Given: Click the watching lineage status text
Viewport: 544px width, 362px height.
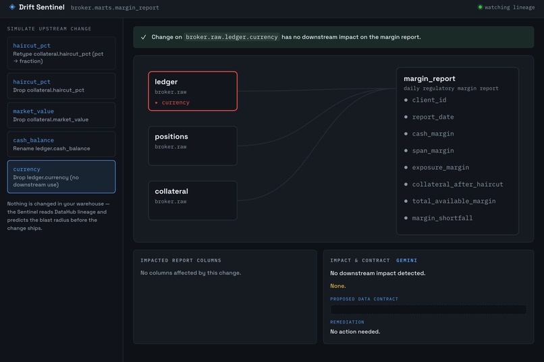Looking at the screenshot, I should coord(510,7).
